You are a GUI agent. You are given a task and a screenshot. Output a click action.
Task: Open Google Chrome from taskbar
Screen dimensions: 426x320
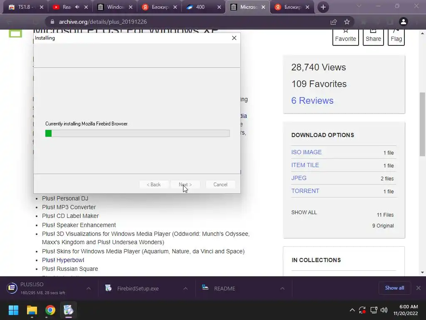coord(50,310)
